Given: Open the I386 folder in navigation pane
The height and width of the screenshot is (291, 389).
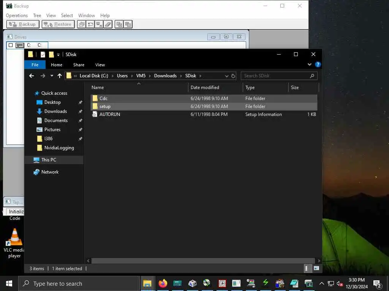Looking at the screenshot, I should (x=48, y=139).
